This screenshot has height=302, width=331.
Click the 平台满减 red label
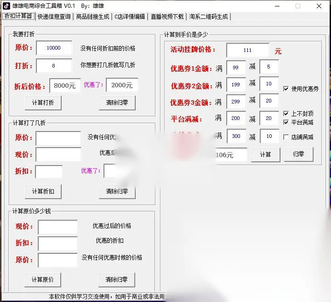[186, 119]
